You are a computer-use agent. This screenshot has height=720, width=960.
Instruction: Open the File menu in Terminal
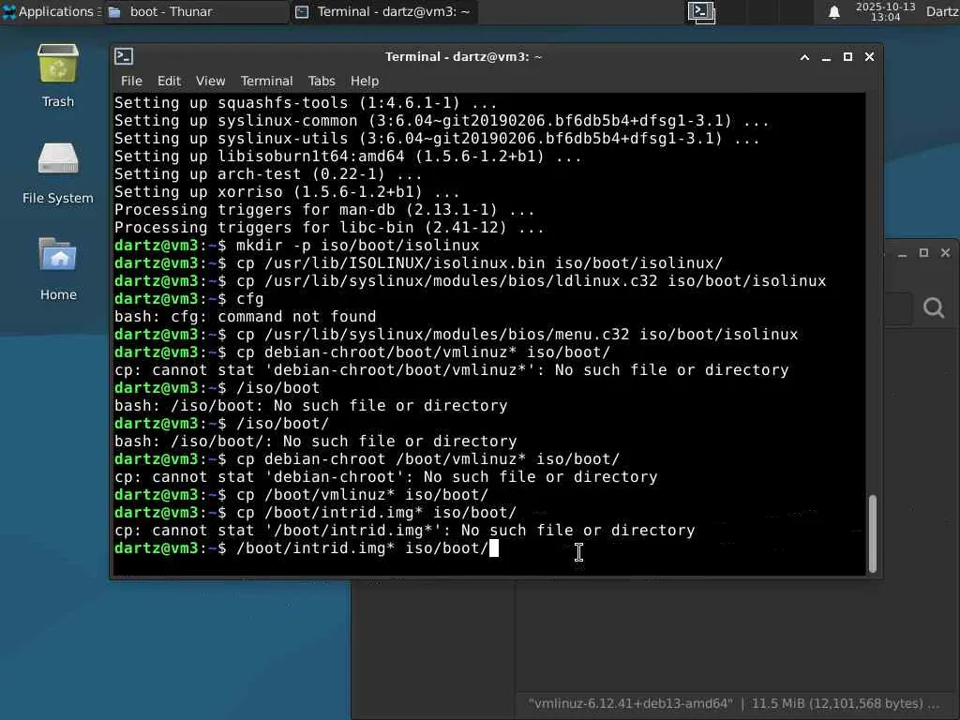tap(131, 81)
